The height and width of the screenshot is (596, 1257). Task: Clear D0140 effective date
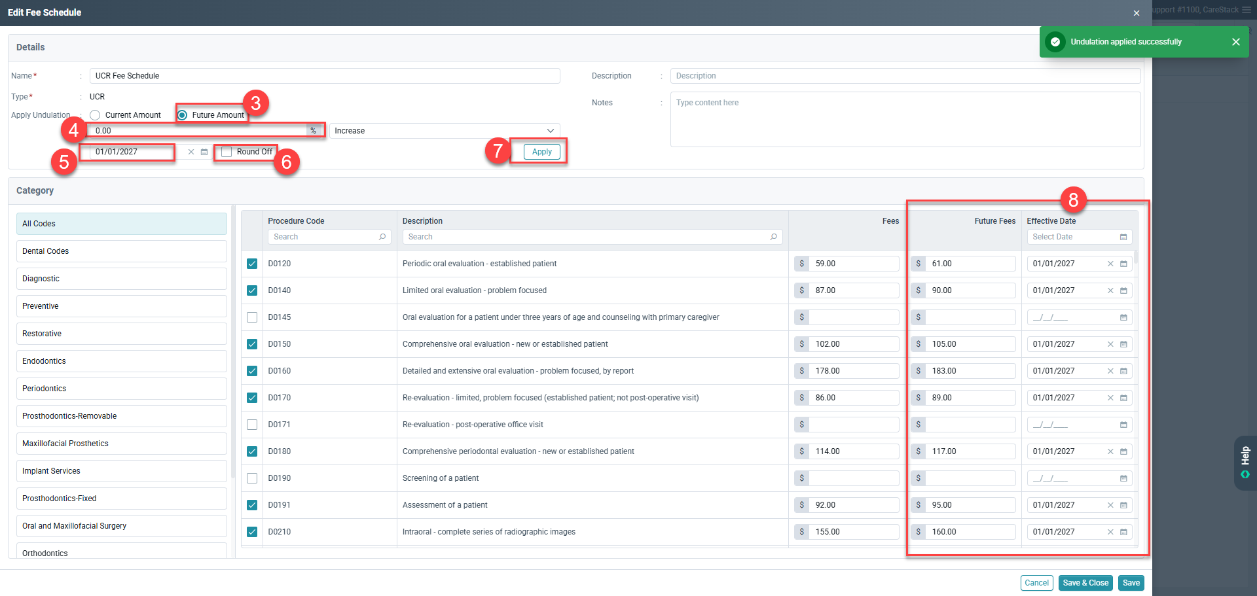pos(1110,290)
